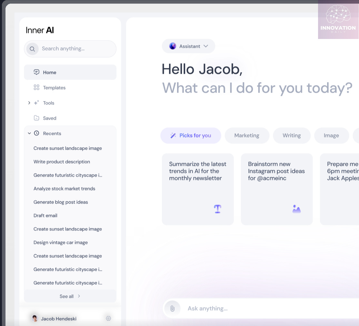Click the image icon on Instagram card

coord(296,209)
